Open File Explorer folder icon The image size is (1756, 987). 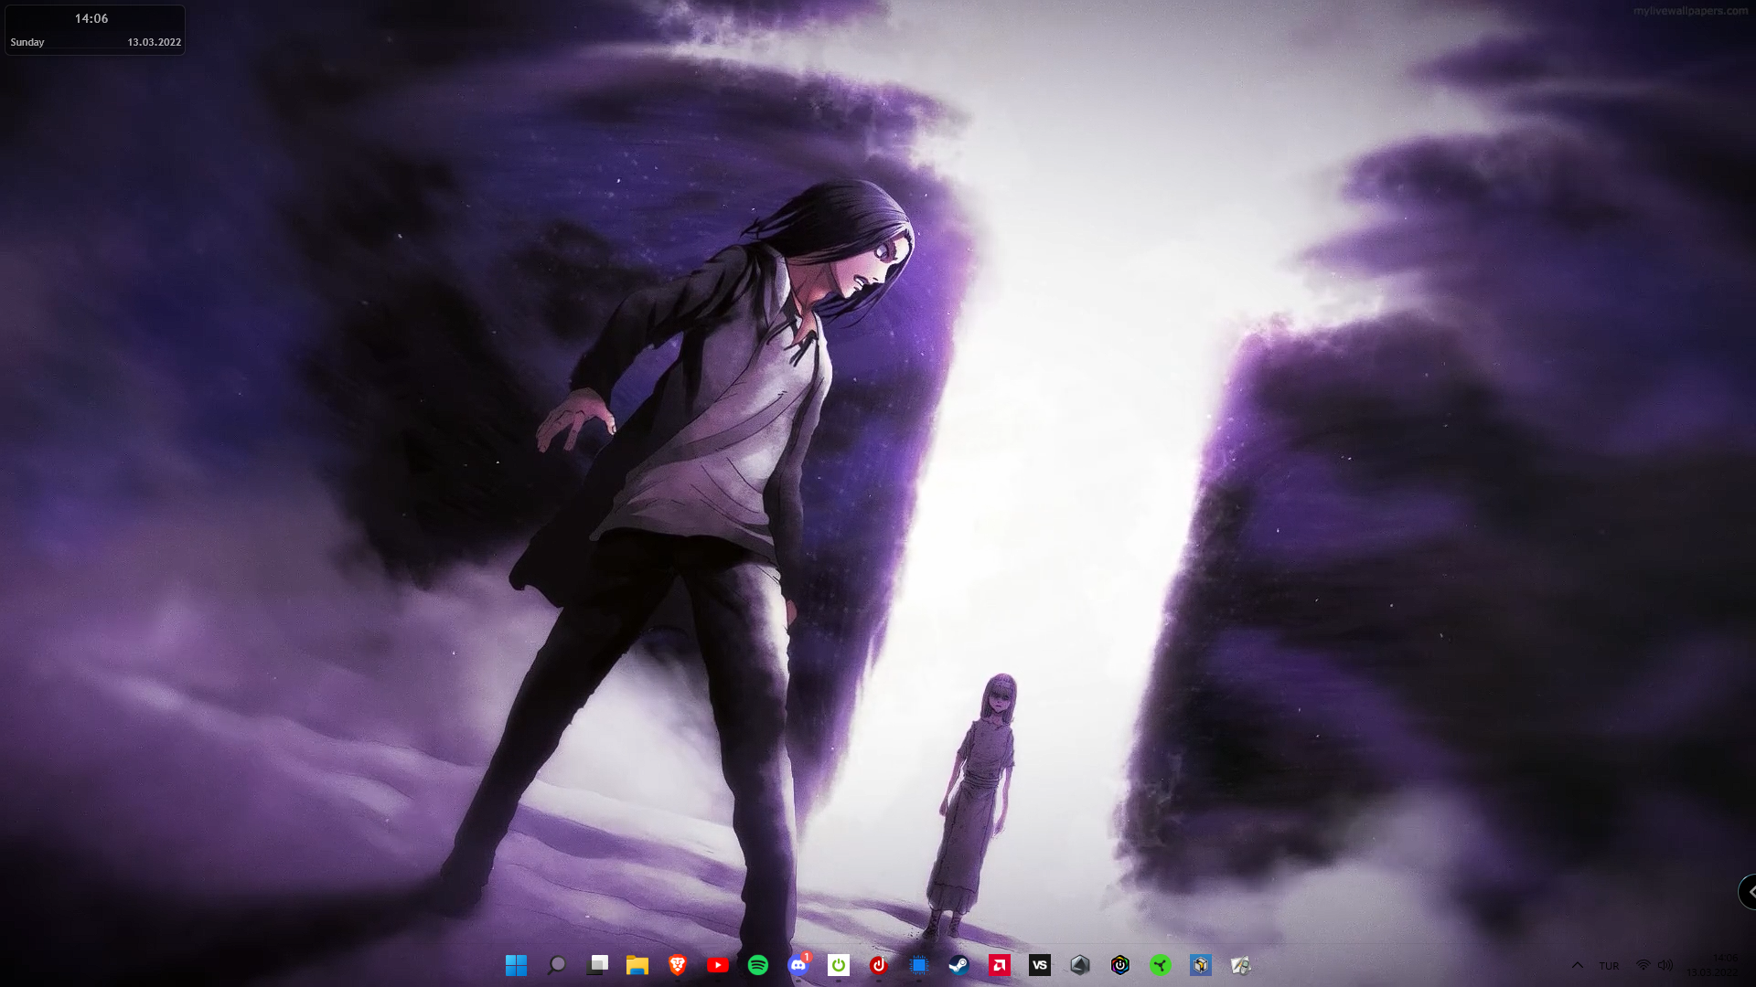(637, 965)
